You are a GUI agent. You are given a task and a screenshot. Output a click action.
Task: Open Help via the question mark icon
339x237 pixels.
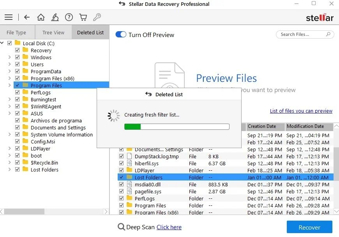[x=69, y=17]
